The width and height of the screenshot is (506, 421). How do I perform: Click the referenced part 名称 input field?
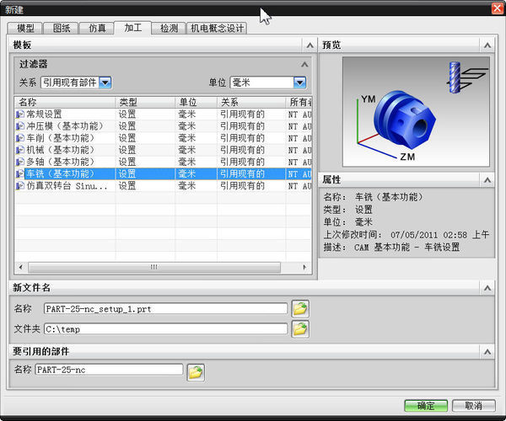pyautogui.click(x=109, y=370)
